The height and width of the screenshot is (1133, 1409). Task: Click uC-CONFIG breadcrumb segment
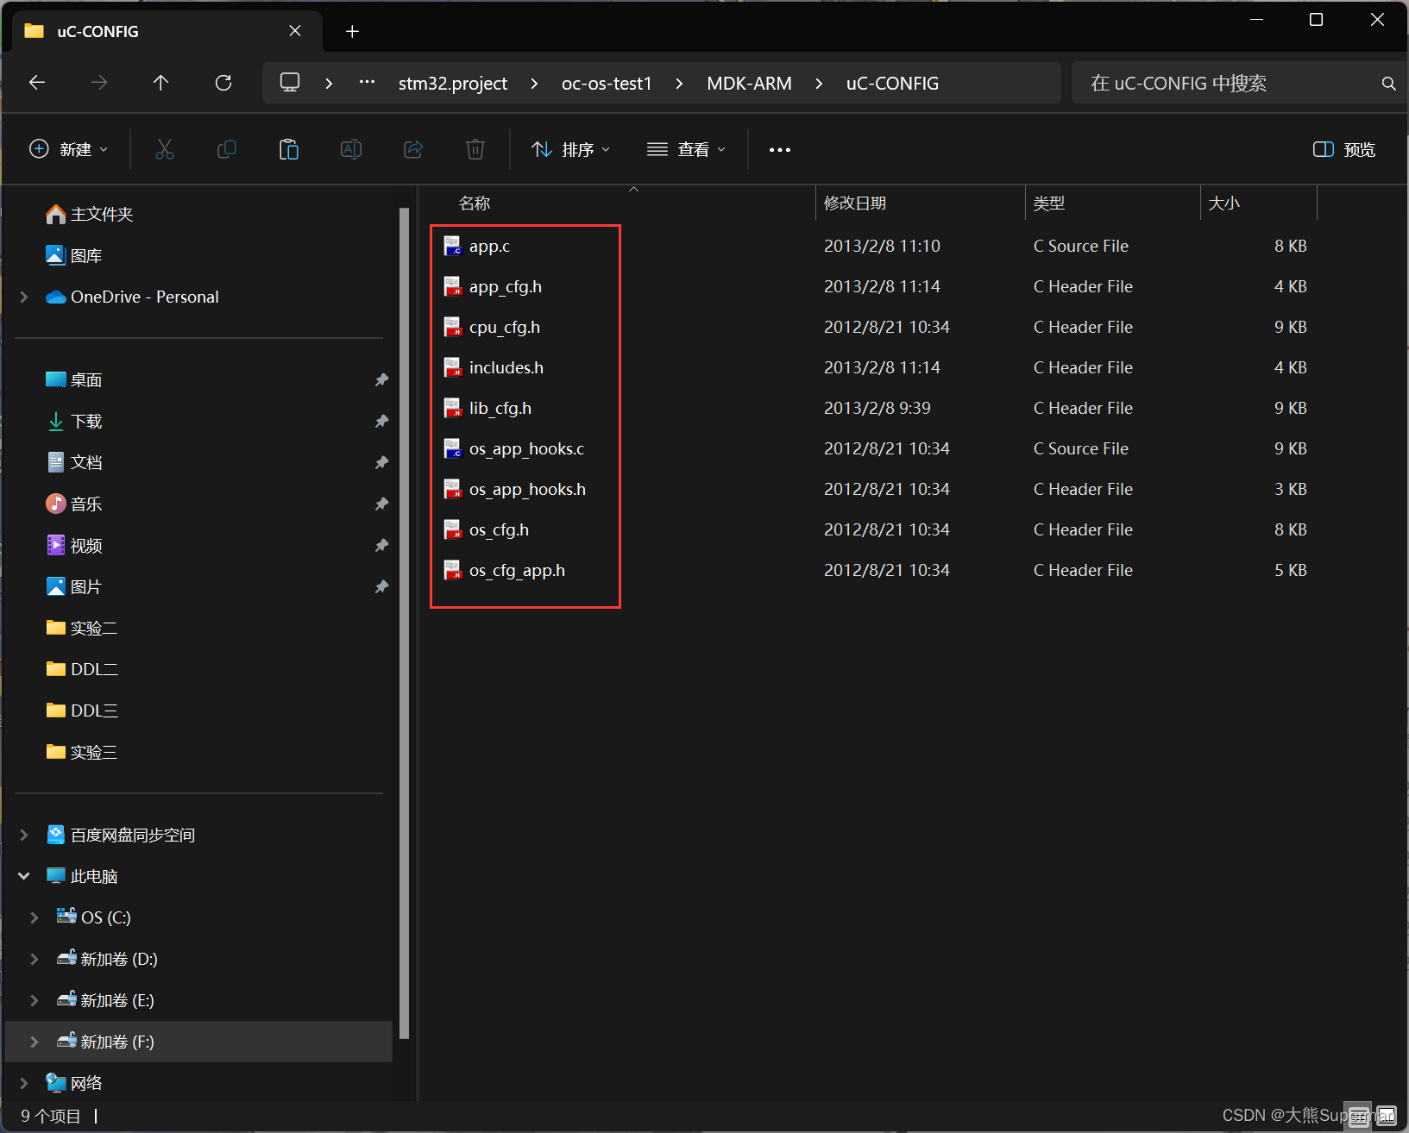pyautogui.click(x=892, y=84)
